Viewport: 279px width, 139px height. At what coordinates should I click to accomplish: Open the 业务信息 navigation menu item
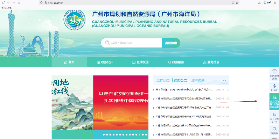pyautogui.click(x=211, y=62)
